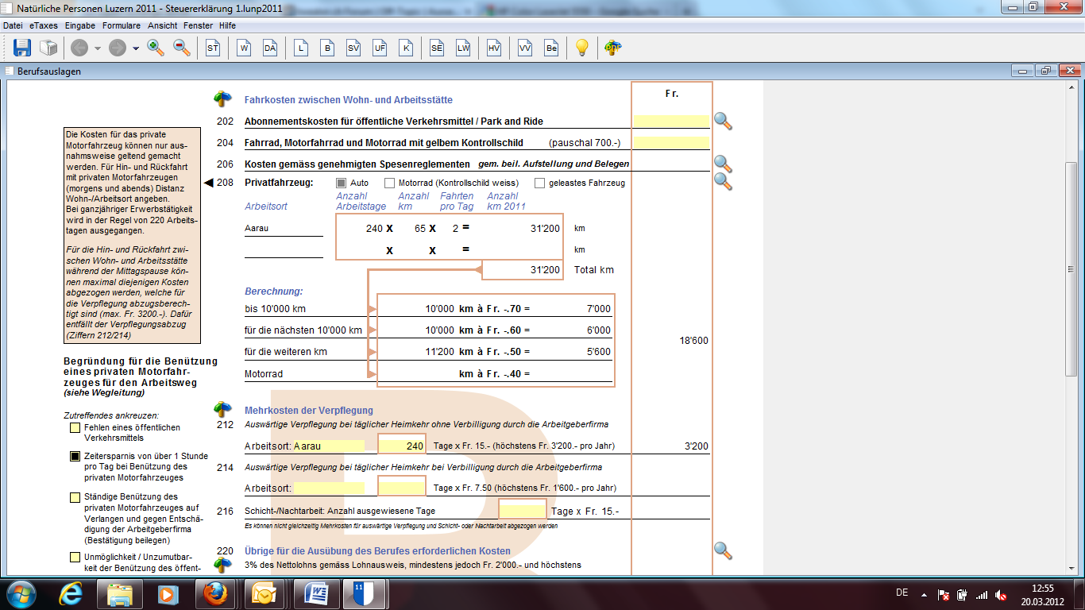Click the zoom out magnifier icon
1085x610 pixels.
click(182, 48)
